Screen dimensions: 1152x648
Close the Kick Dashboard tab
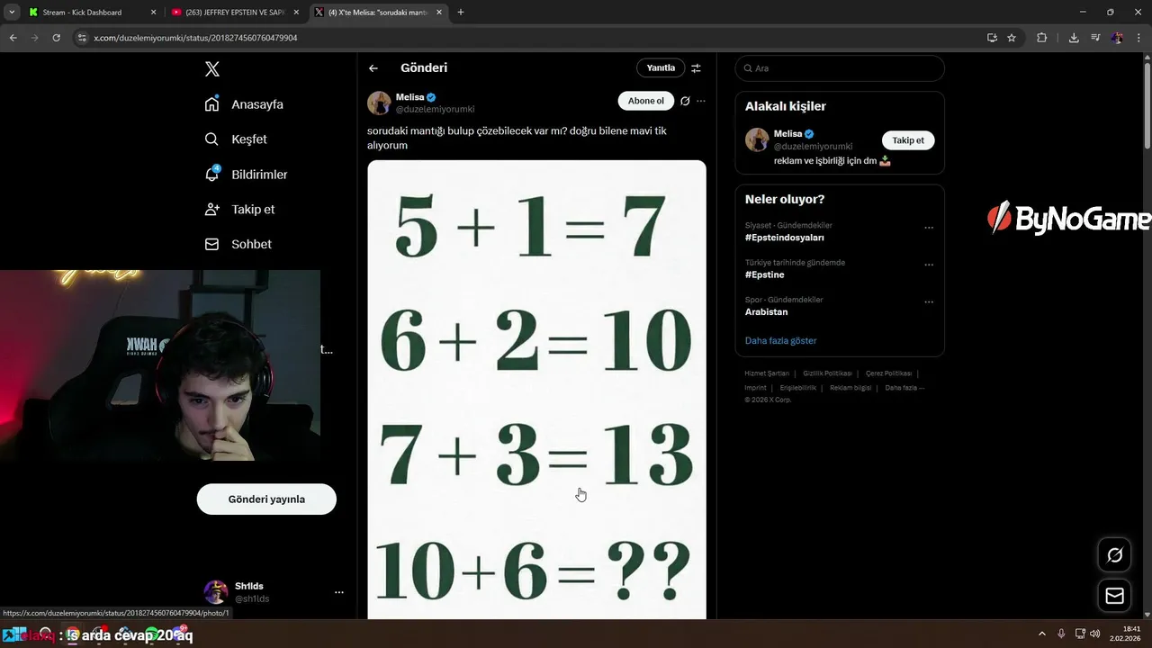[153, 13]
